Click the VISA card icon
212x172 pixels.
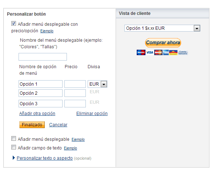[150, 53]
